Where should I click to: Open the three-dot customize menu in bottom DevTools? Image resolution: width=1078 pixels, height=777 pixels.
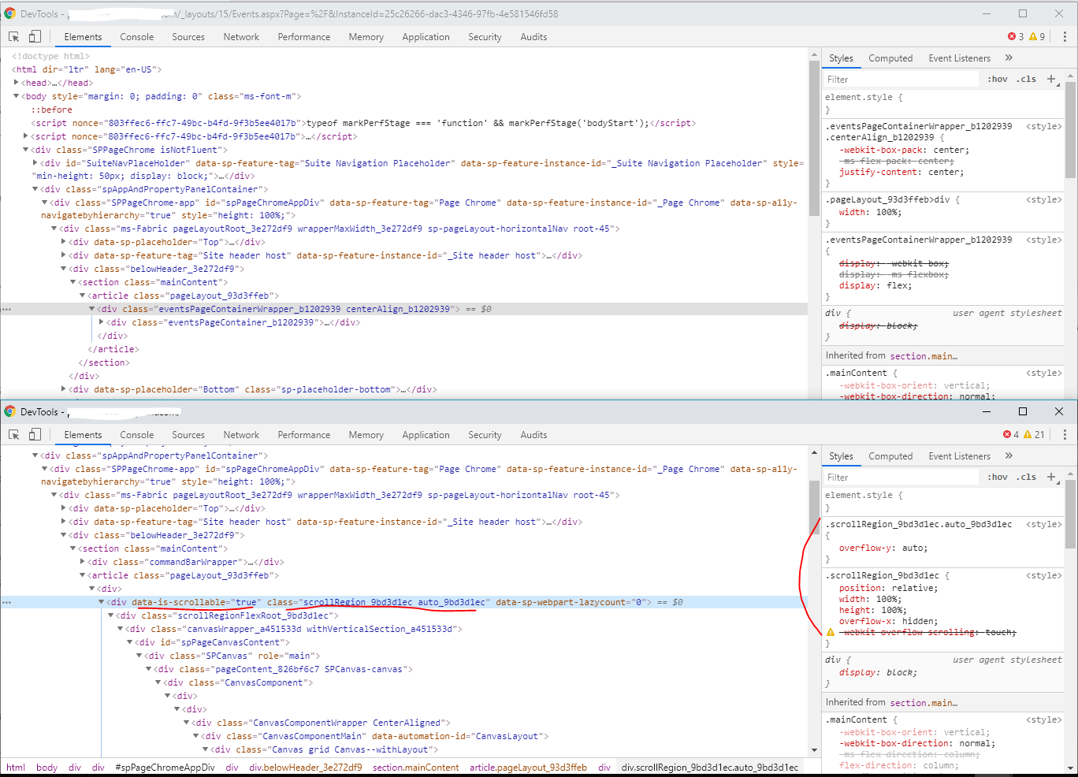point(1065,435)
